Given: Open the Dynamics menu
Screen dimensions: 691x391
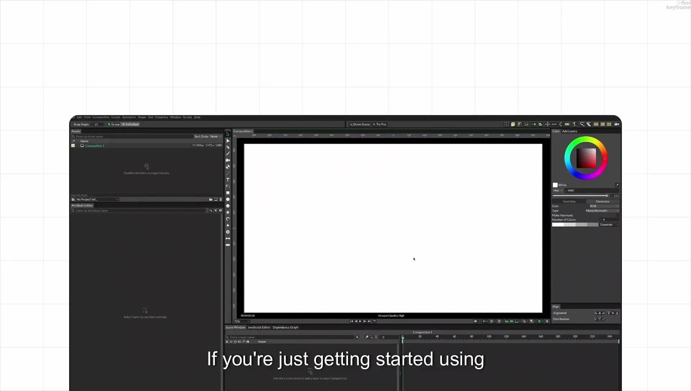Looking at the screenshot, I should tap(162, 117).
